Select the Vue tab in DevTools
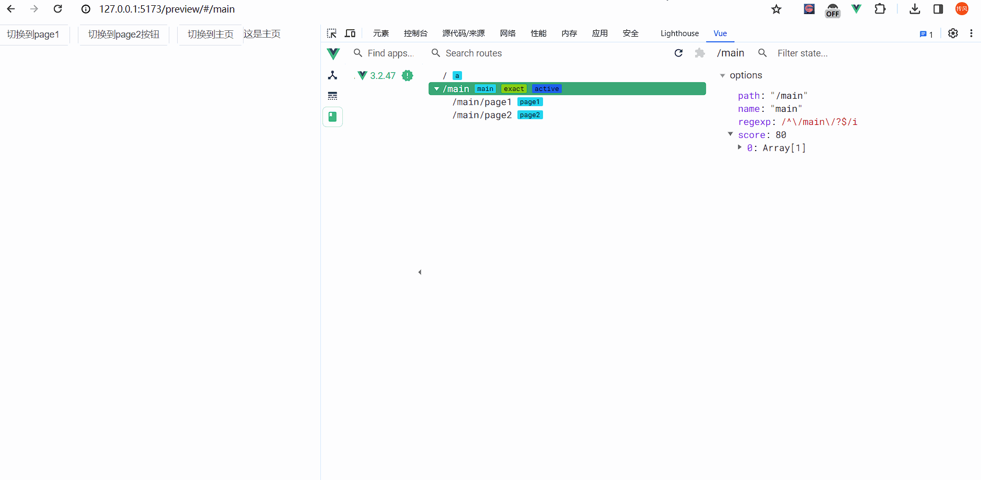Screen dimensions: 981x480 [x=720, y=33]
